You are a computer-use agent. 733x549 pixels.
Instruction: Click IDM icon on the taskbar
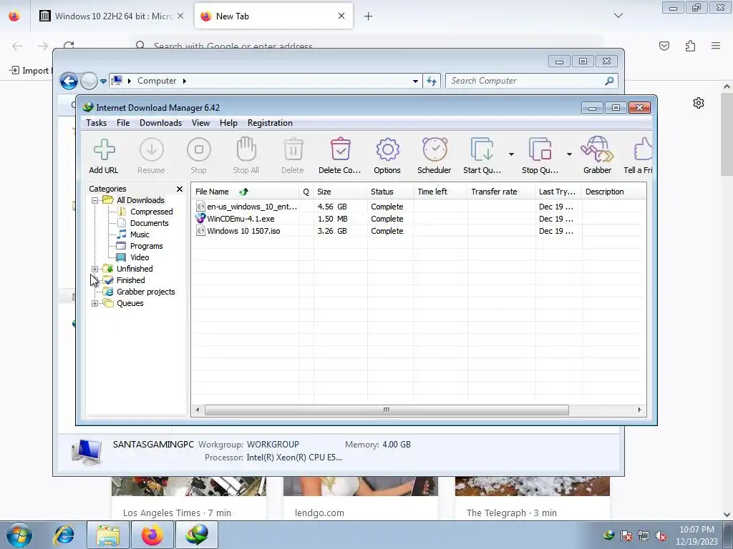coord(197,535)
